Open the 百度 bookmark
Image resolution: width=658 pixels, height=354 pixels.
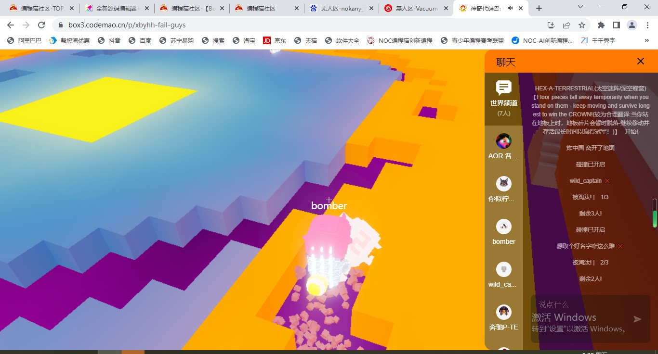pos(140,40)
